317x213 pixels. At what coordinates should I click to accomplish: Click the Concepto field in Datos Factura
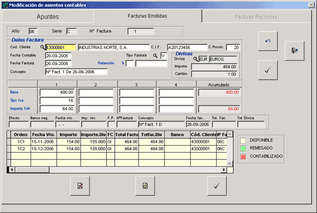click(77, 72)
